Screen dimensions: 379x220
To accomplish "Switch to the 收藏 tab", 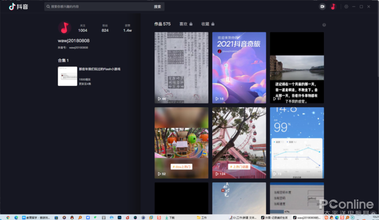I will pyautogui.click(x=205, y=24).
